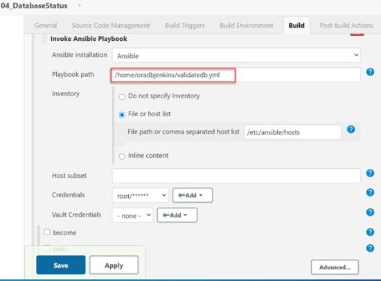Click breadcrumb arrow next to 04_DatabaseStatus

(80, 5)
